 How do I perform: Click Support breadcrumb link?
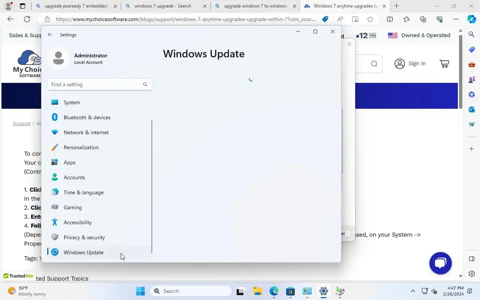pos(22,124)
